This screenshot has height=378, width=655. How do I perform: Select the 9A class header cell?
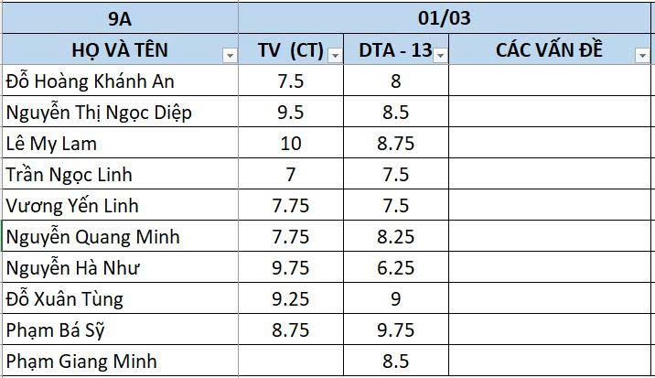(x=119, y=17)
